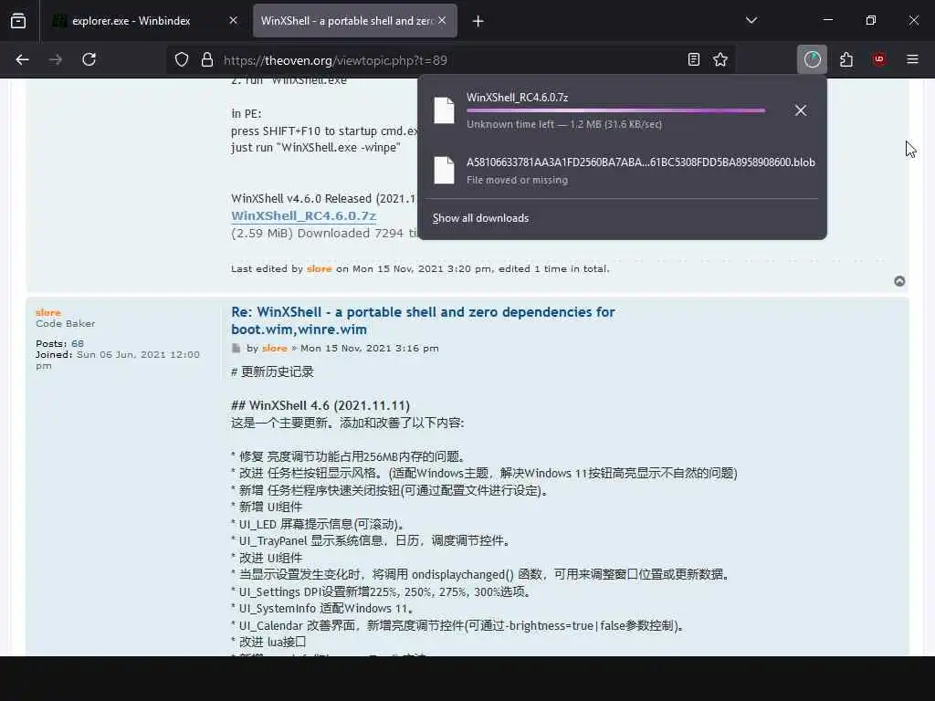Open WinXShell_RC4.6.0.7z attachment link
935x701 pixels.
click(x=303, y=215)
